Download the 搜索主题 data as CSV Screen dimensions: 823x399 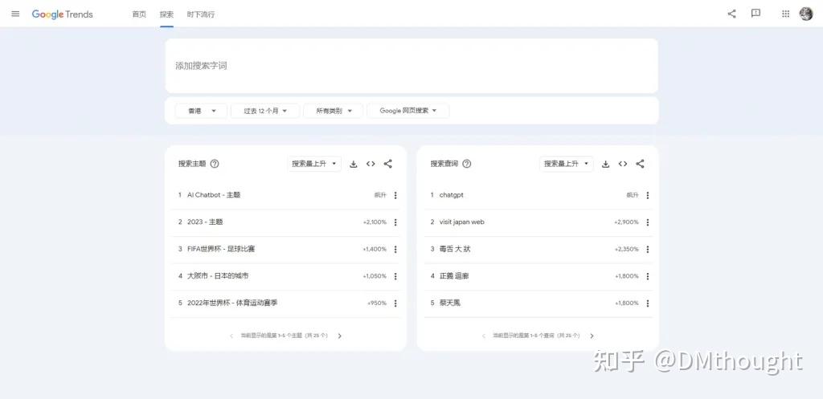[x=354, y=164]
